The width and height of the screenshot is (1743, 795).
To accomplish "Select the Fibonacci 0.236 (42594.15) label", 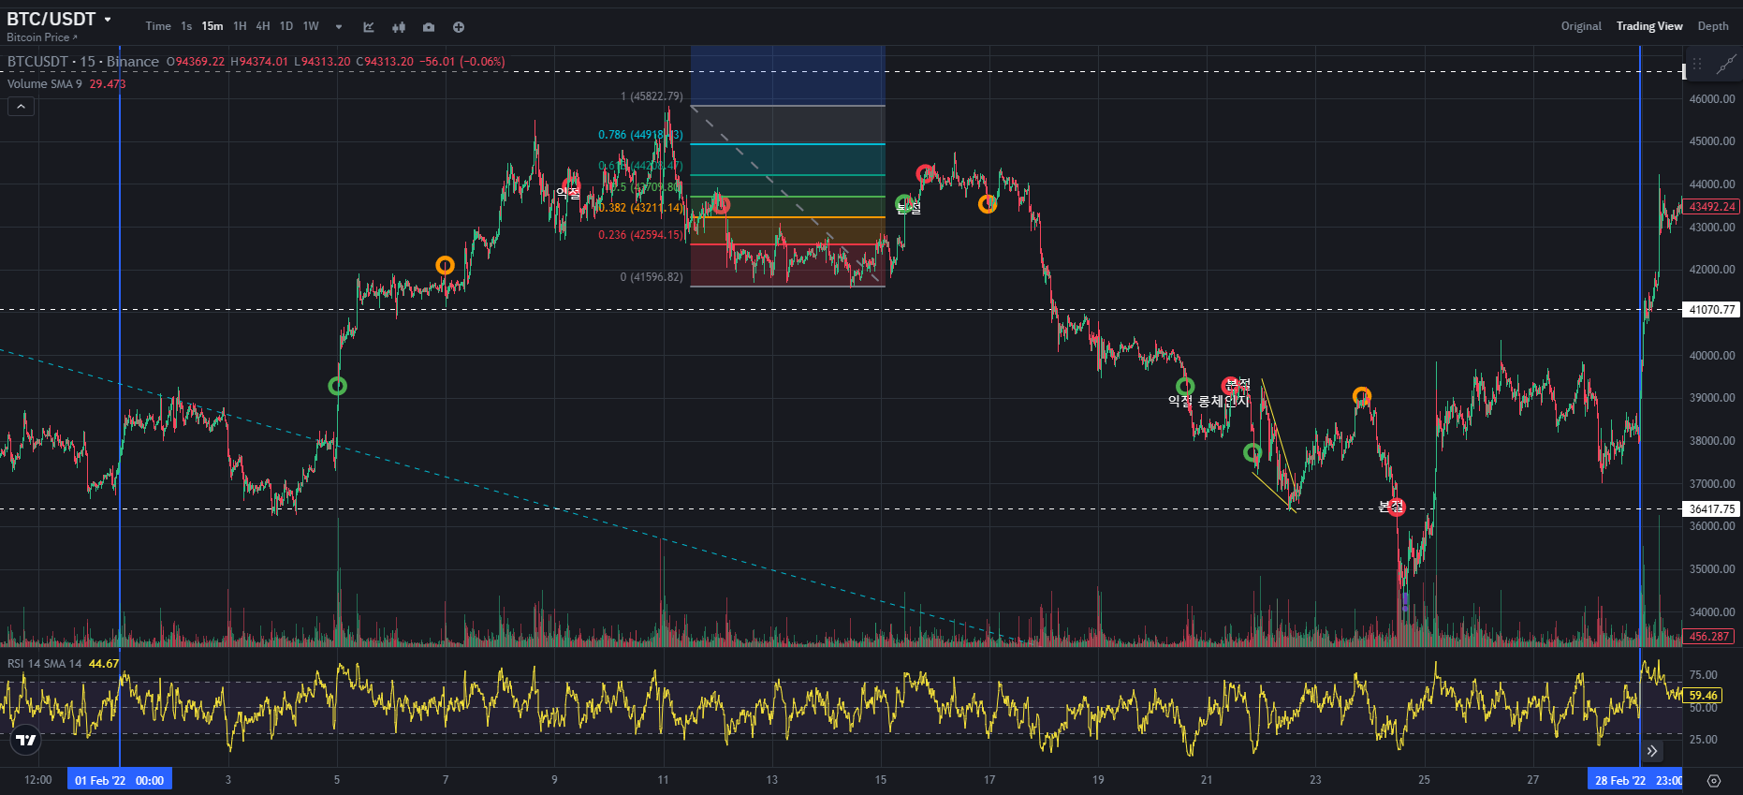I will click(640, 235).
